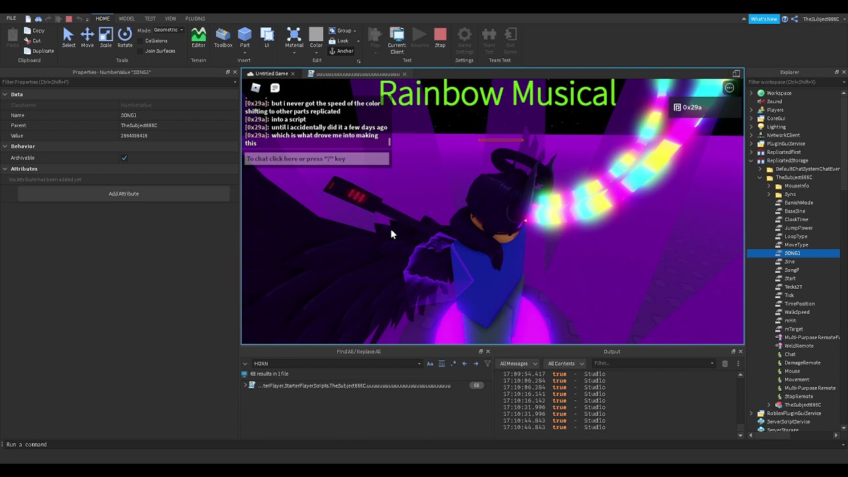
Task: Open the Mode Geometric dropdown
Action: pyautogui.click(x=168, y=30)
